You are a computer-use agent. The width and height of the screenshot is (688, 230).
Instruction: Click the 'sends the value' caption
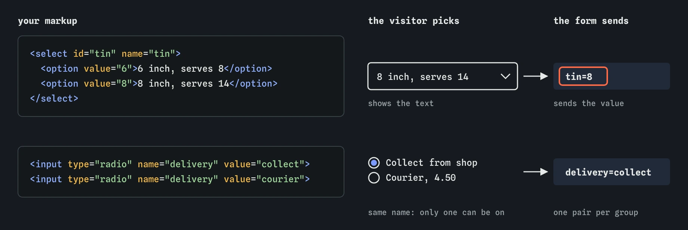[x=589, y=103]
